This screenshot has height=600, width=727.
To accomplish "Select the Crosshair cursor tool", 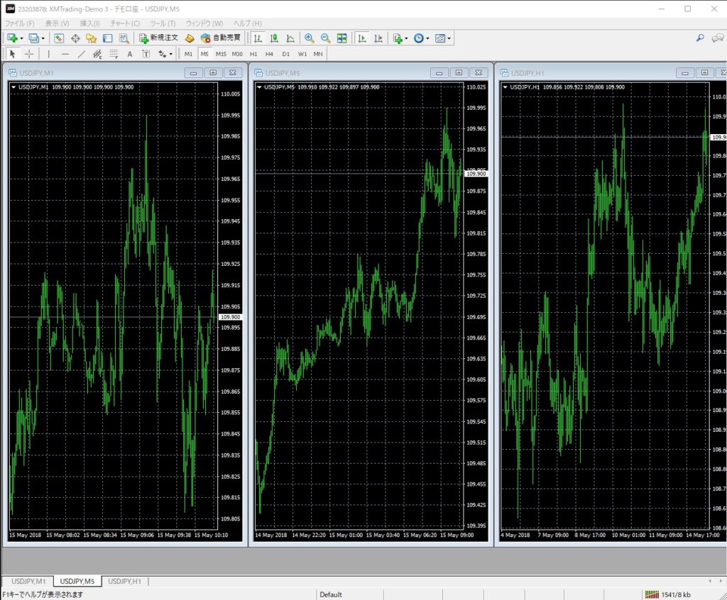I will pyautogui.click(x=29, y=54).
